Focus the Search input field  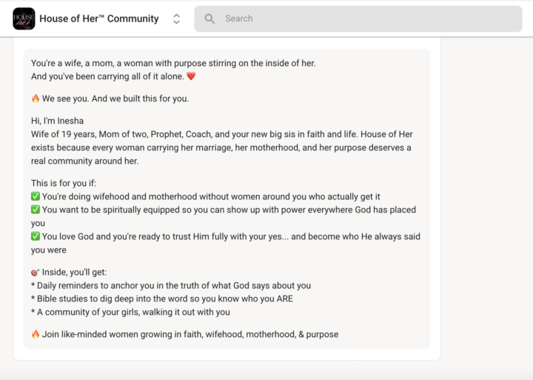358,19
